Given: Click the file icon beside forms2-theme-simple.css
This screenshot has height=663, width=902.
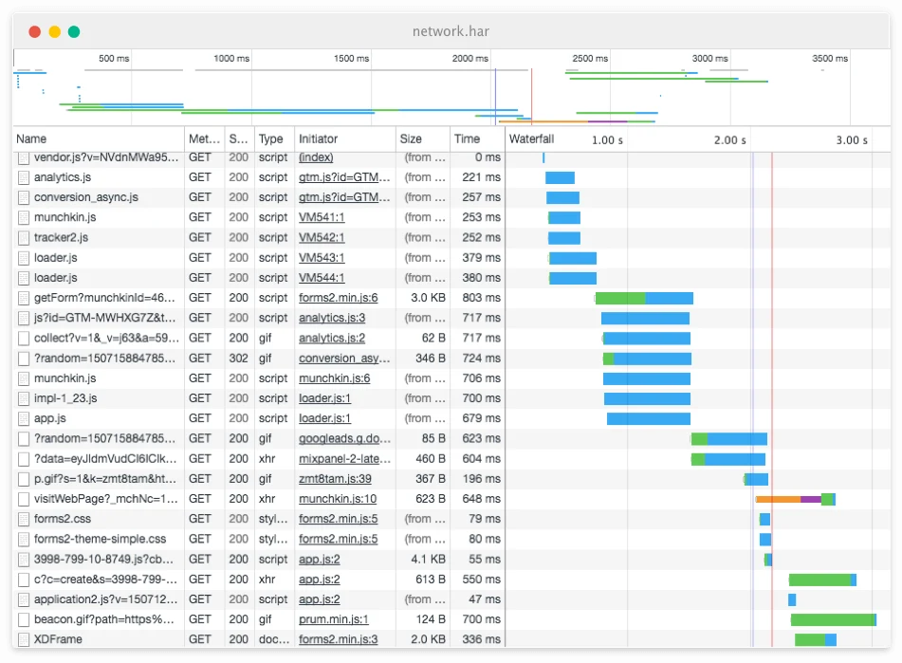Looking at the screenshot, I should click(x=24, y=540).
